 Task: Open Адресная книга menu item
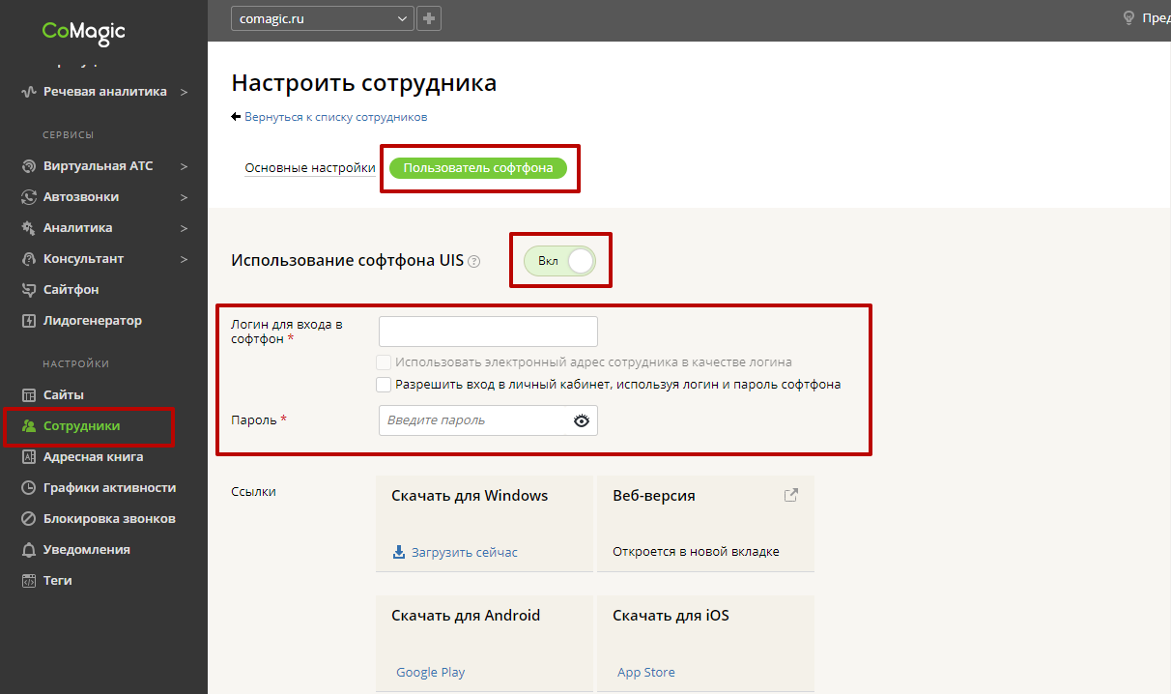point(94,457)
